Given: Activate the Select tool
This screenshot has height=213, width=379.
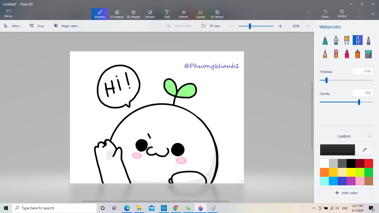Looking at the screenshot, I should pos(12,26).
